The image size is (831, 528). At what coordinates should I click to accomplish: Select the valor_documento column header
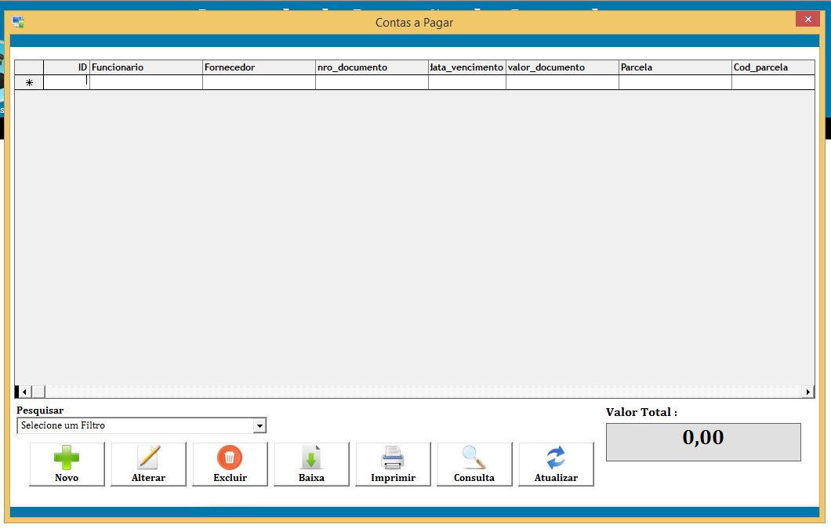click(x=562, y=67)
